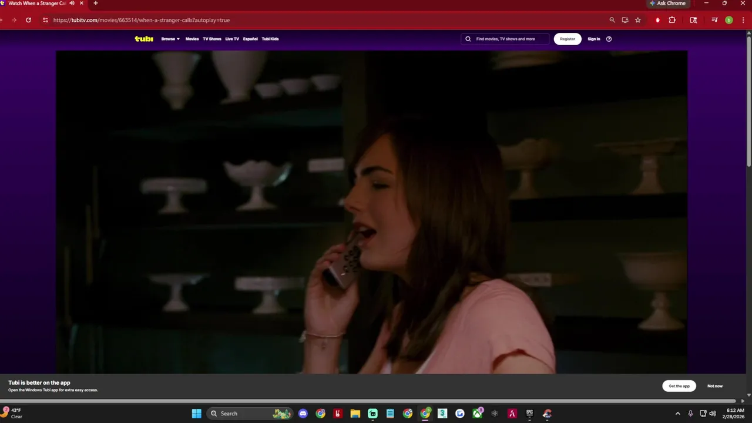752x423 pixels.
Task: Click the Sign In link
Action: 594,39
